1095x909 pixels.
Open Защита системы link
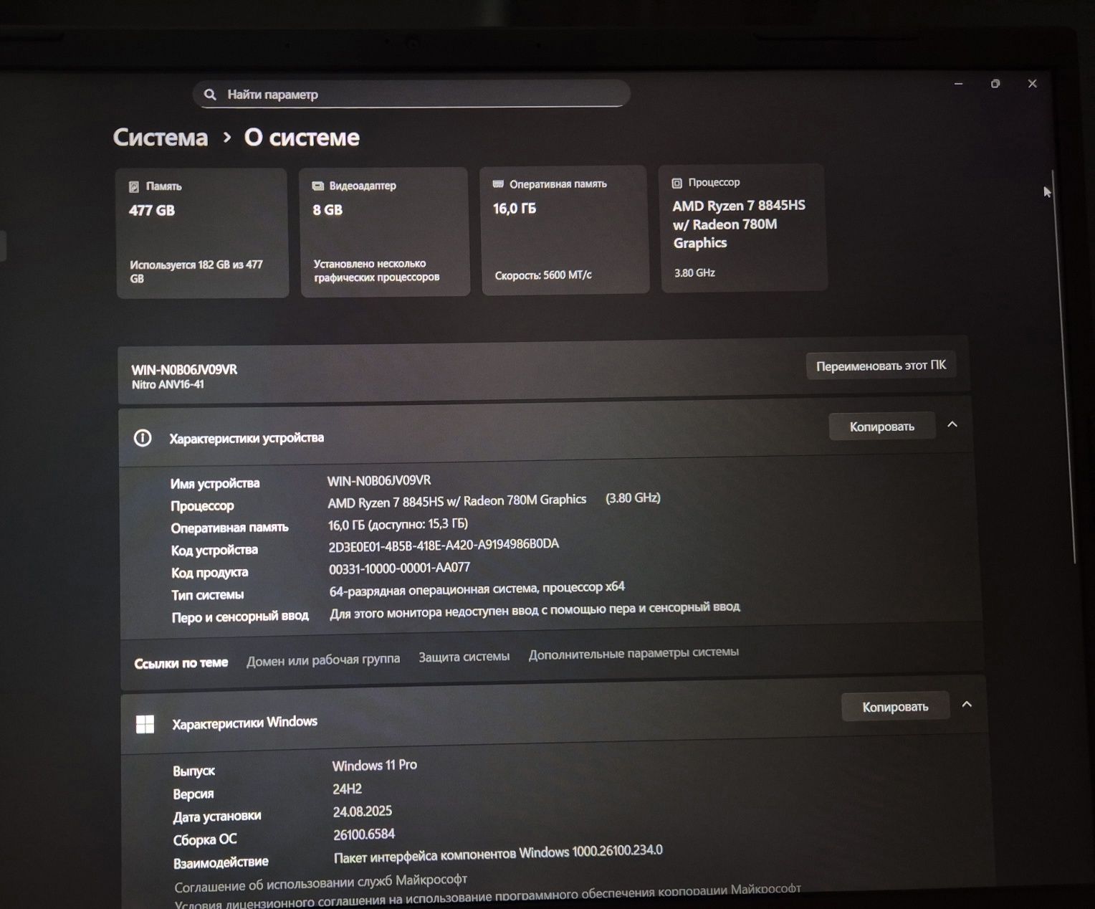tap(464, 657)
